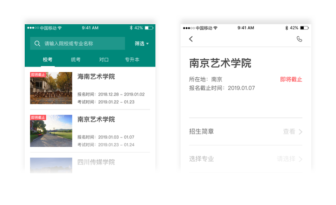Click 考试时间 2019.01.23 – 01.24 text
Image resolution: width=336 pixels, height=205 pixels.
coord(106,144)
